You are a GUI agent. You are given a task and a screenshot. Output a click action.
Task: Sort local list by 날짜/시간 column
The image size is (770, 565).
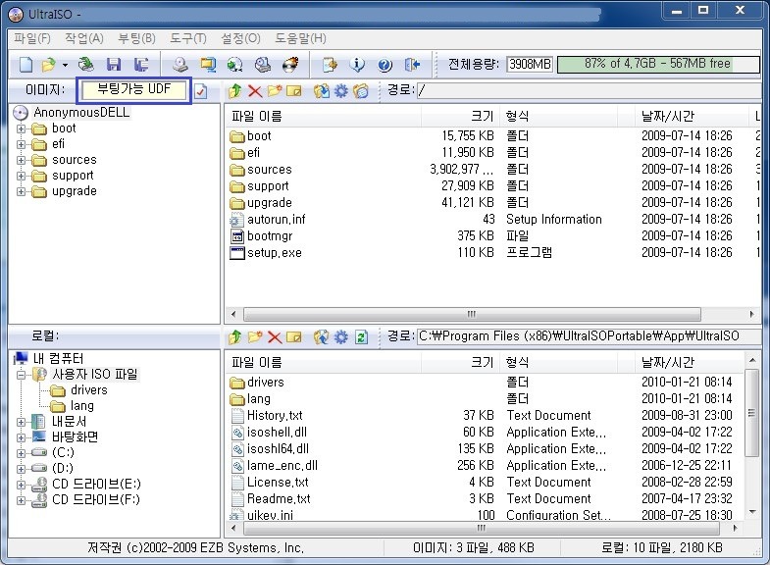tap(690, 362)
